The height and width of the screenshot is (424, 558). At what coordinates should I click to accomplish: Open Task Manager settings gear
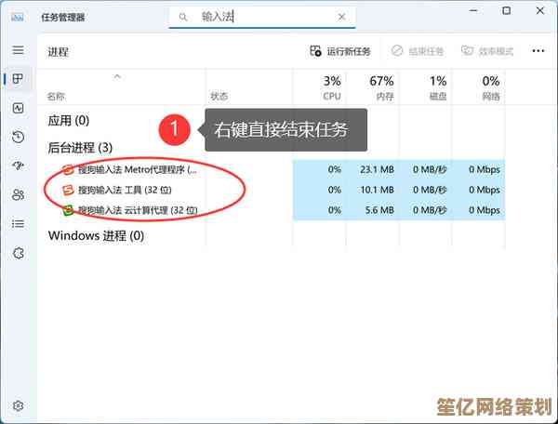18,406
